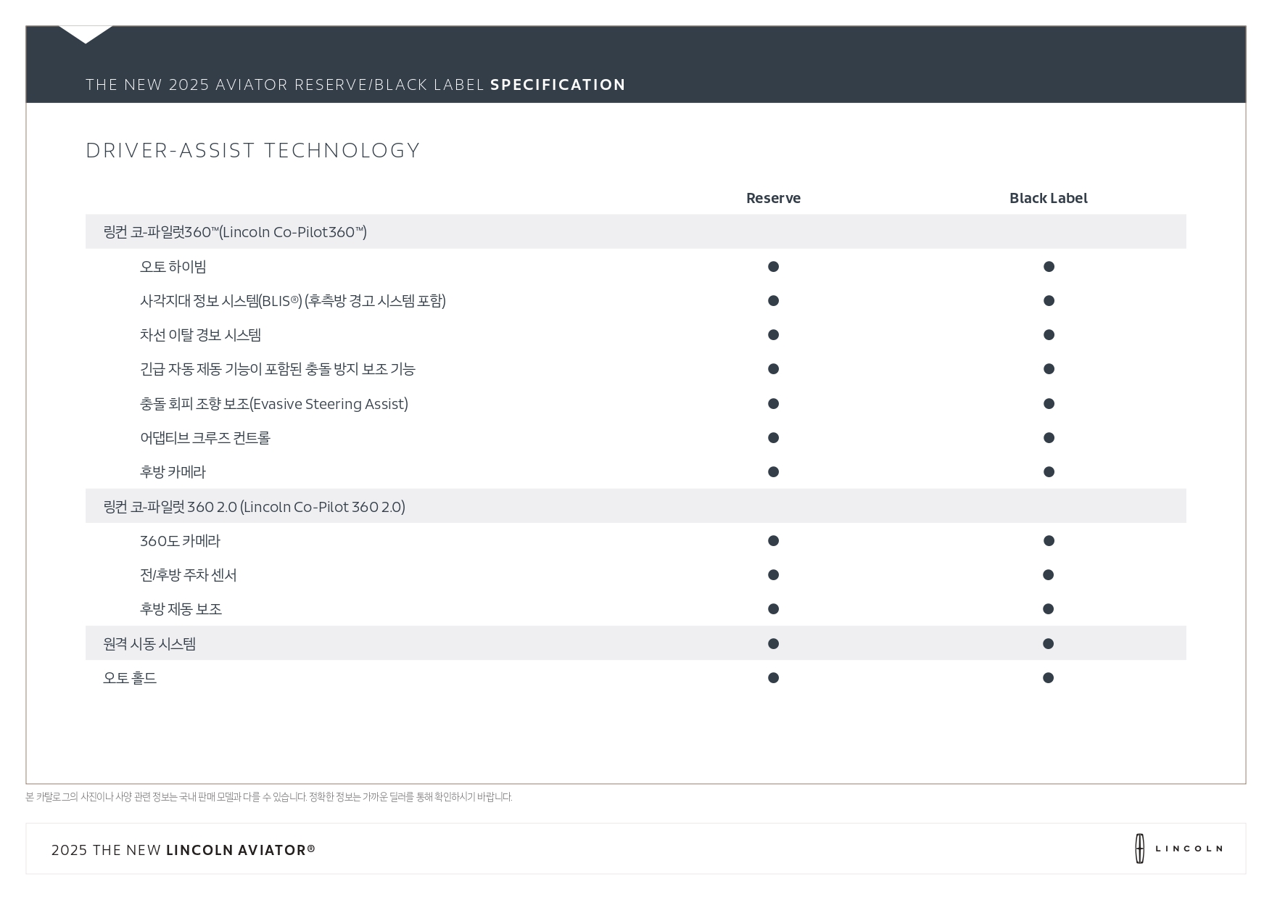Click the Black Label dot for Evasive Steering Assist

point(1049,404)
